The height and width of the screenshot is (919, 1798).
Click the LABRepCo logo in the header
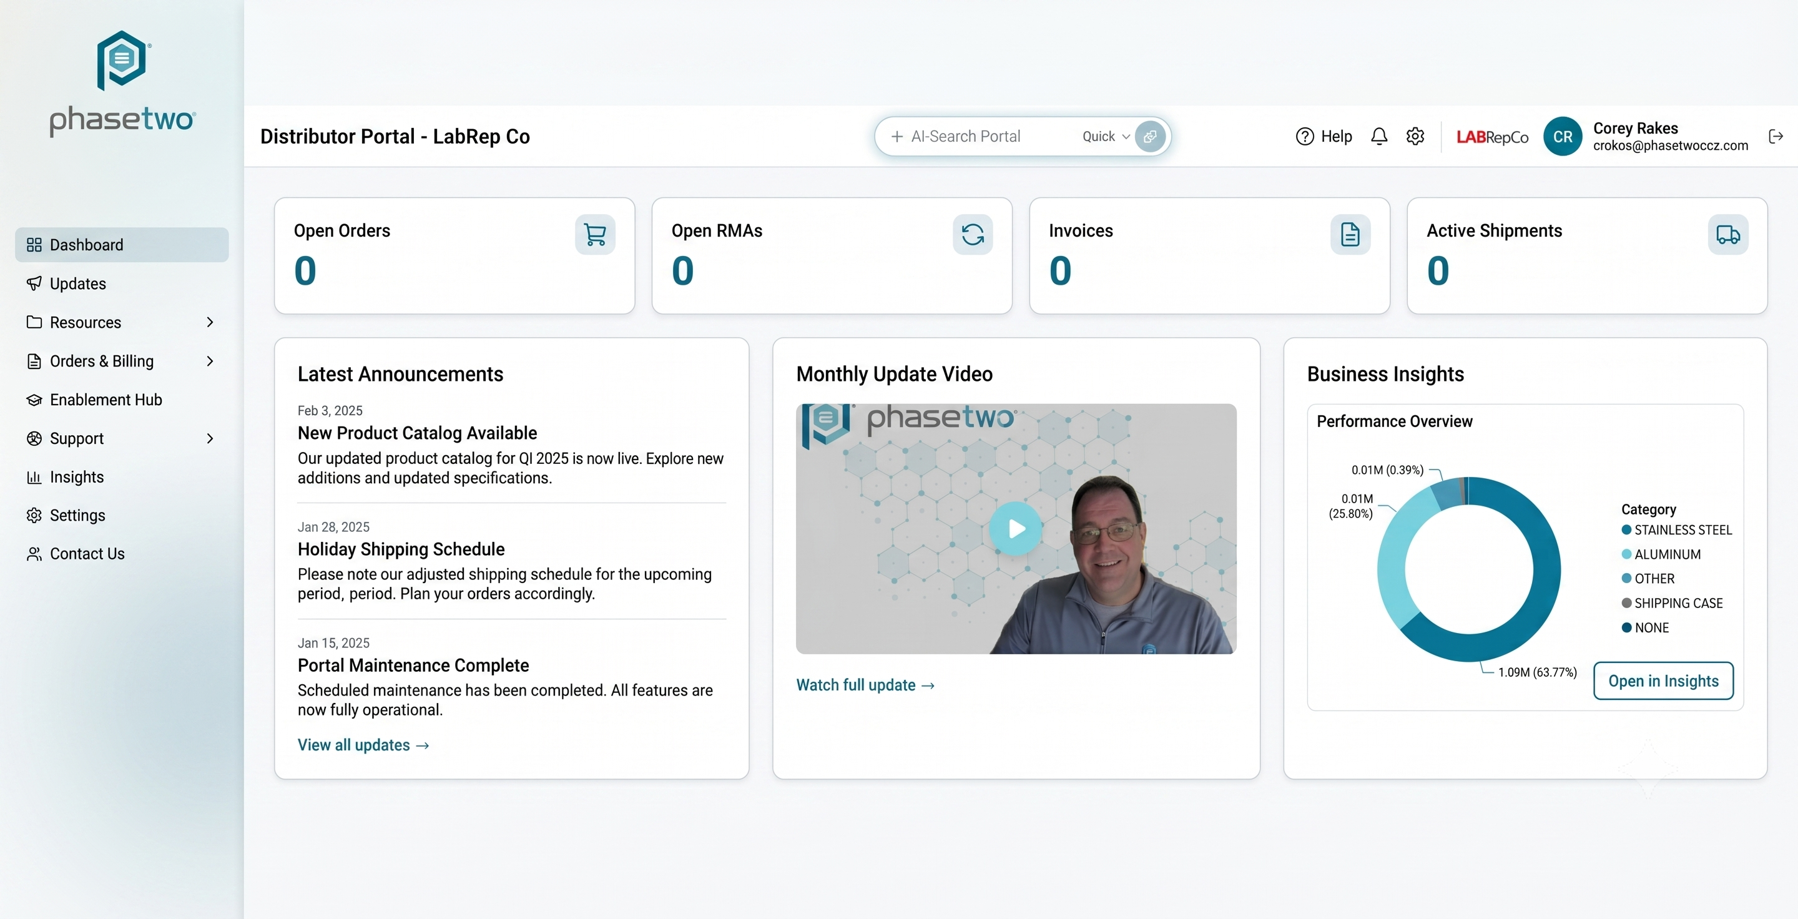[x=1492, y=137]
